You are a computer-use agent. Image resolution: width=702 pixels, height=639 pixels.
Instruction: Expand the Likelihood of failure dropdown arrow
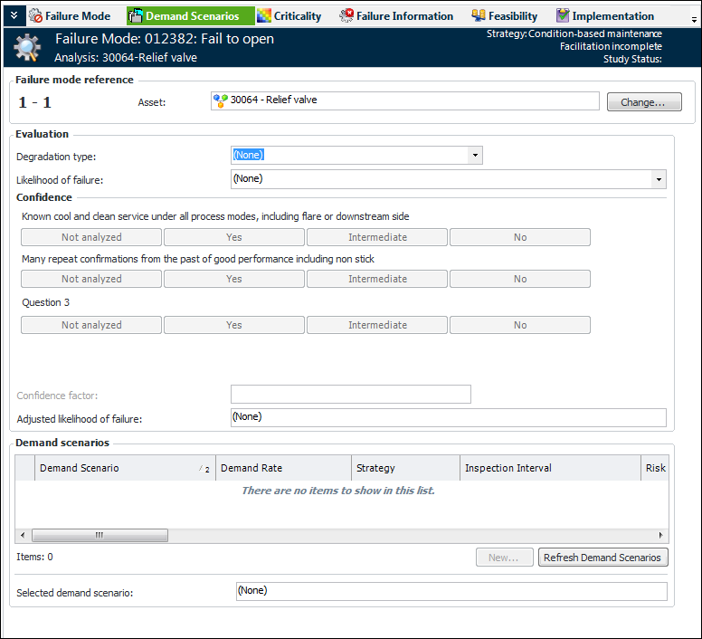coord(659,179)
